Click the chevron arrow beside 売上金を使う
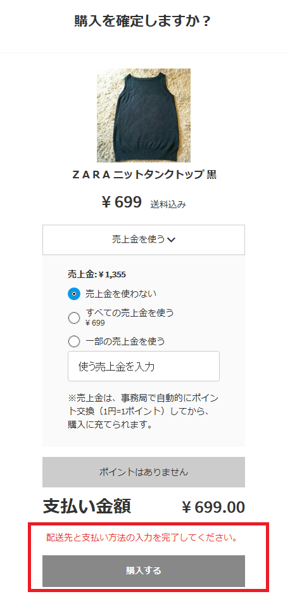290x594 pixels. tap(172, 240)
